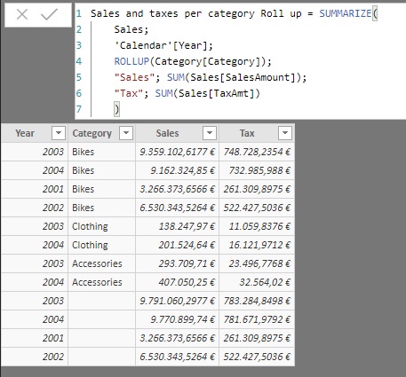
Task: Click in formula line 1 containing SUMMARIZE
Action: (x=234, y=13)
